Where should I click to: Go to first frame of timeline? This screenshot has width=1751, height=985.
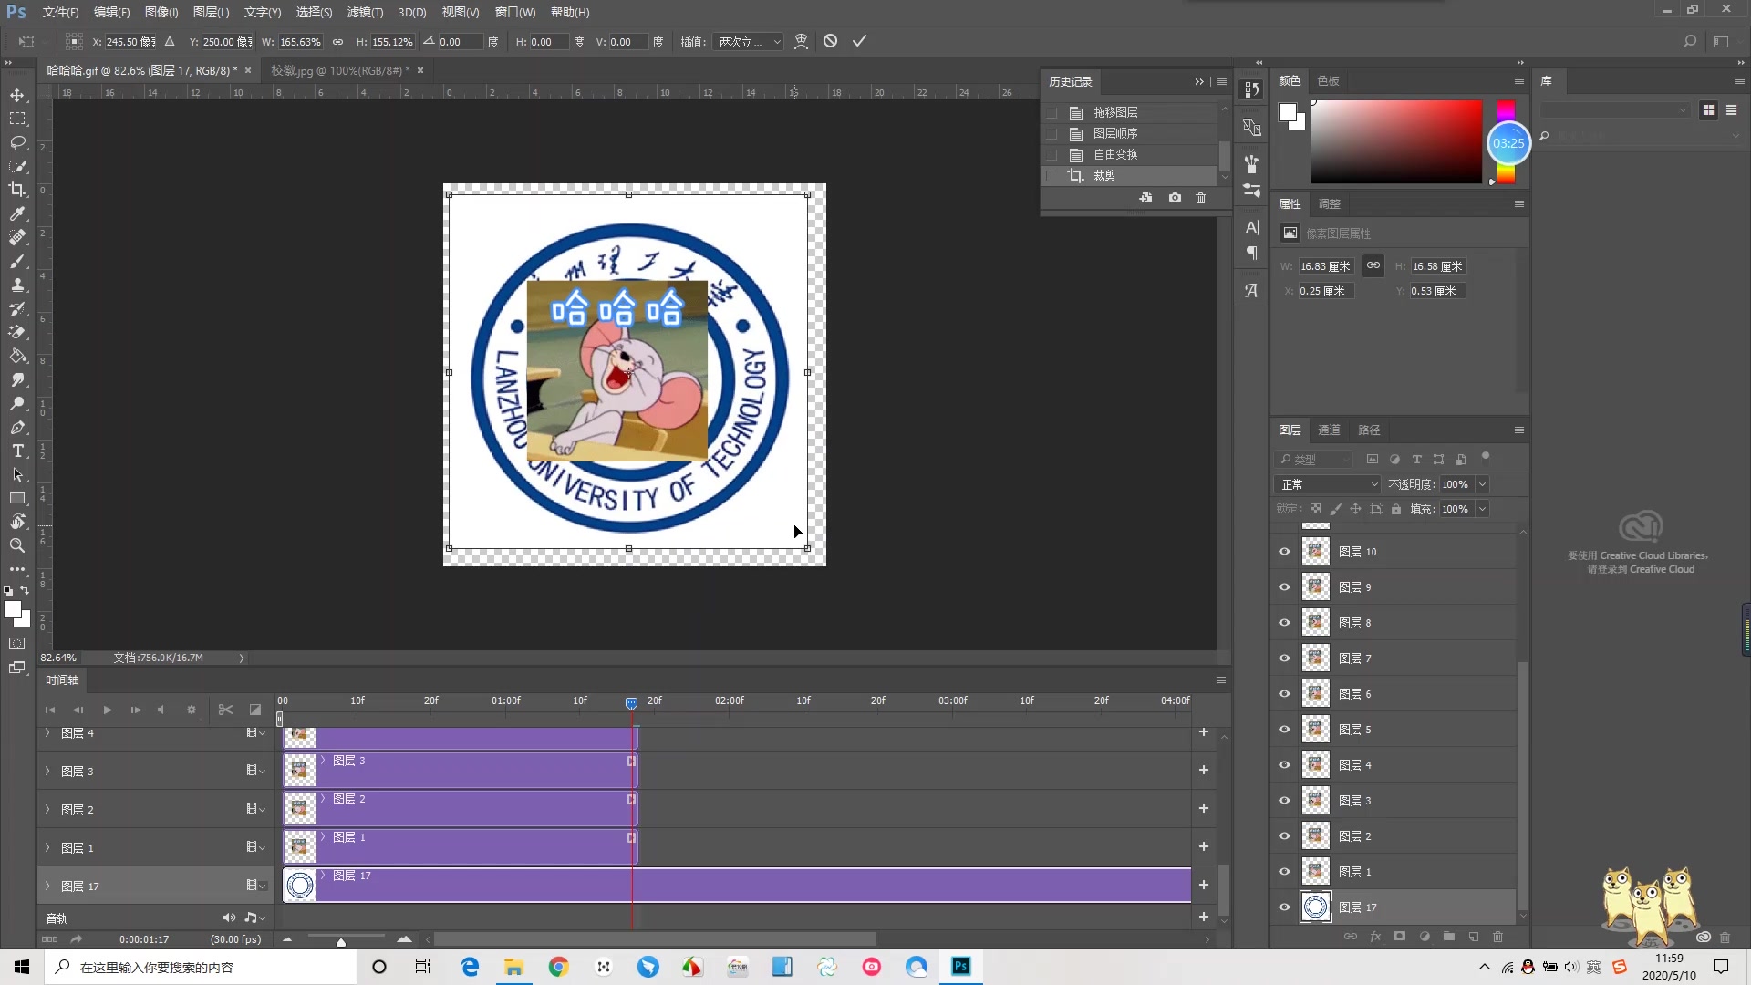tap(50, 710)
